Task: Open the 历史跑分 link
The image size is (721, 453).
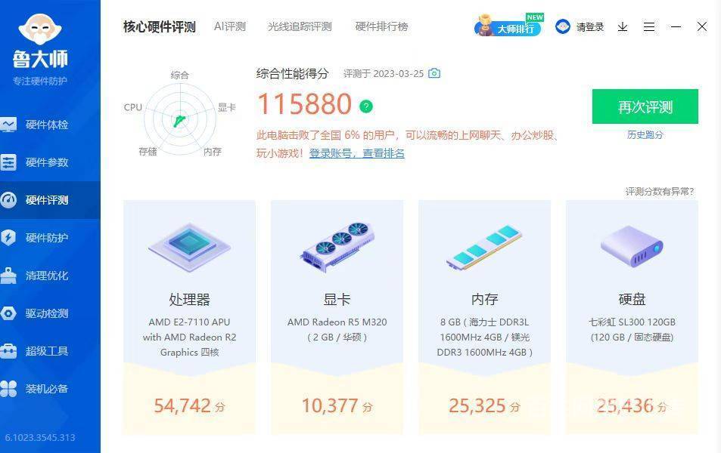Action: (645, 134)
